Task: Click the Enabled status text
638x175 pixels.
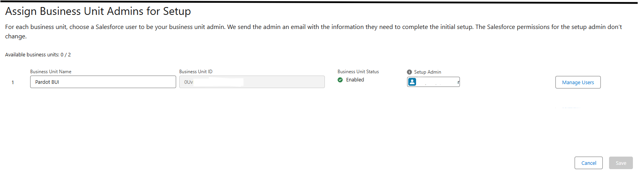Action: click(x=355, y=80)
